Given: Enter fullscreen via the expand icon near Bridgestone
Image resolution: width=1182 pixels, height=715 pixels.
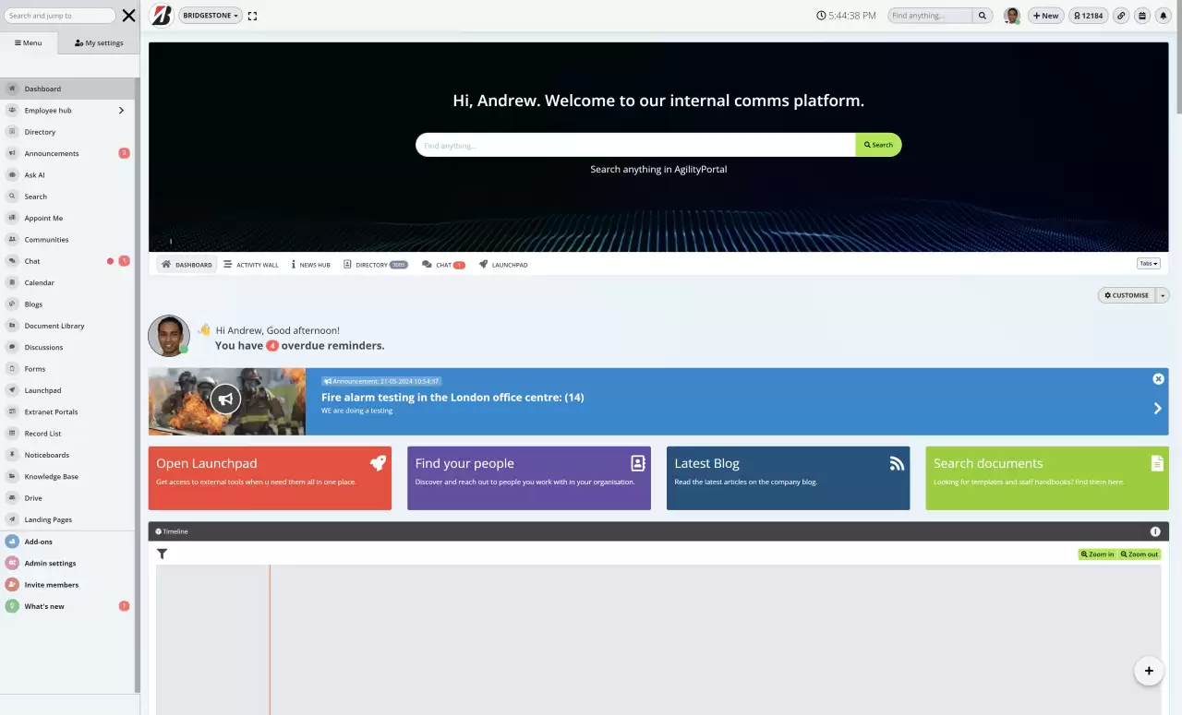Looking at the screenshot, I should point(253,15).
